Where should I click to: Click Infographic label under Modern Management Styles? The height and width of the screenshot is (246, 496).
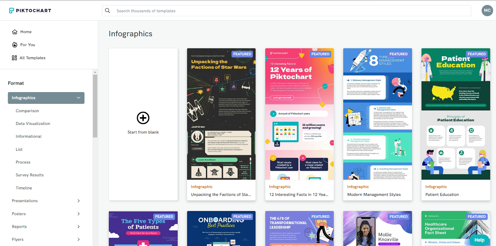tap(358, 187)
